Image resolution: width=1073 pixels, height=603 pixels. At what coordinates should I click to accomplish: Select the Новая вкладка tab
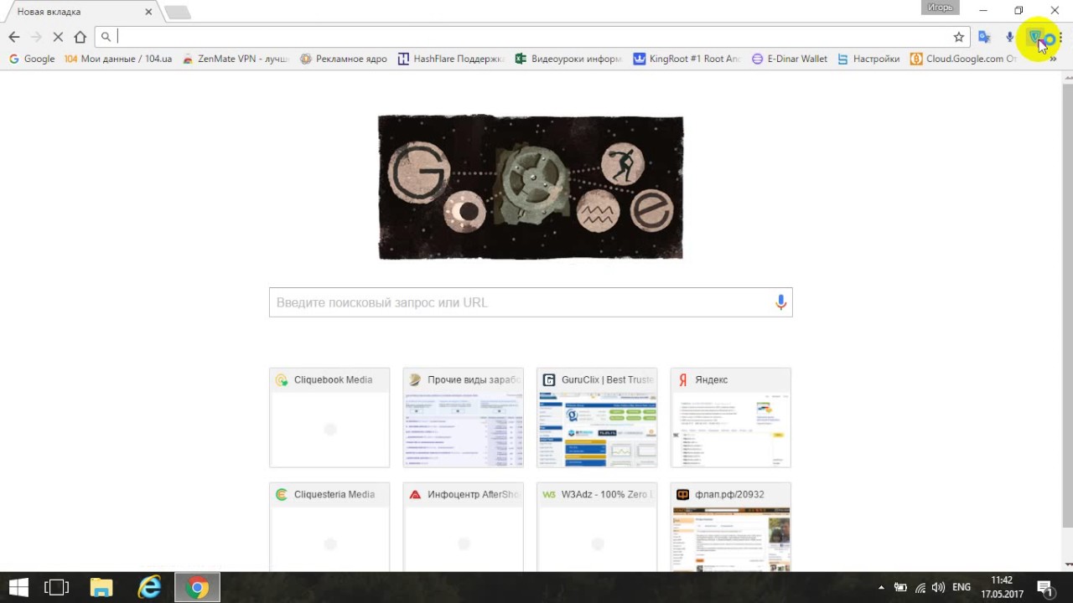pyautogui.click(x=80, y=12)
